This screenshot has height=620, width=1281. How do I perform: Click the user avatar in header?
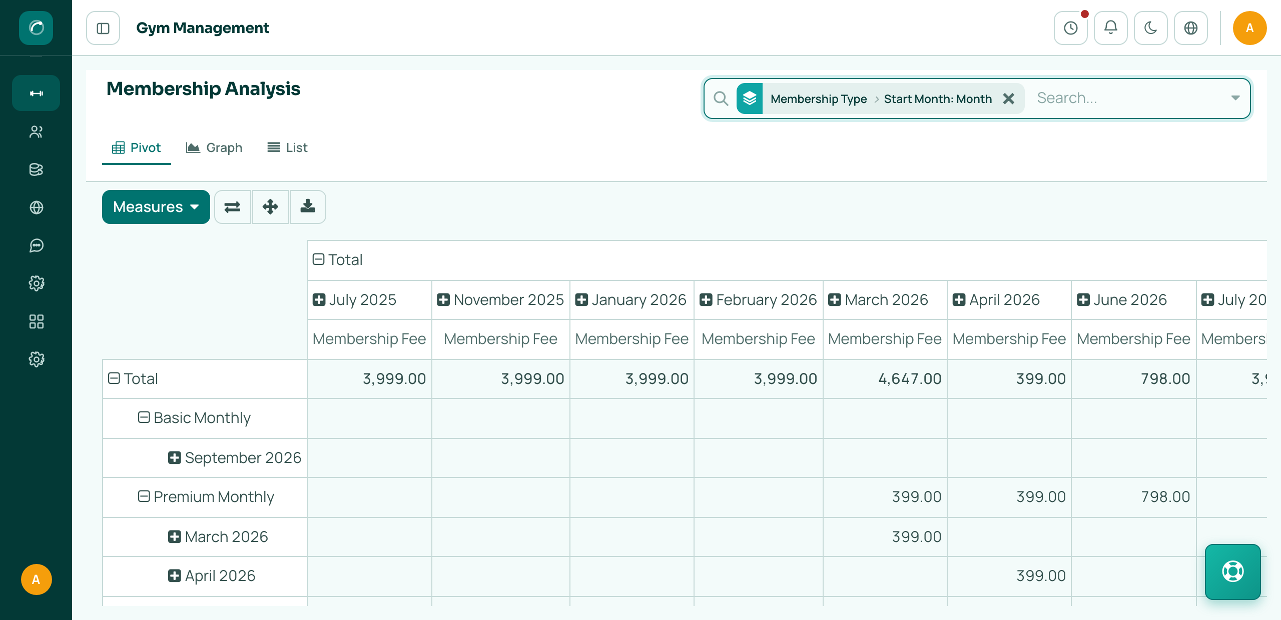pyautogui.click(x=1249, y=28)
